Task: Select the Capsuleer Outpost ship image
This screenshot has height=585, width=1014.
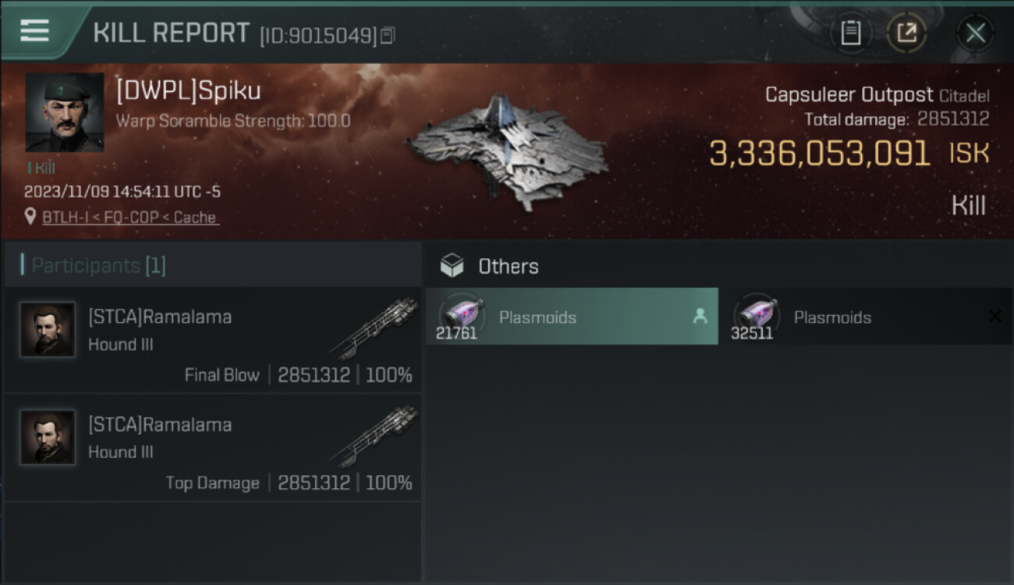Action: (x=507, y=152)
